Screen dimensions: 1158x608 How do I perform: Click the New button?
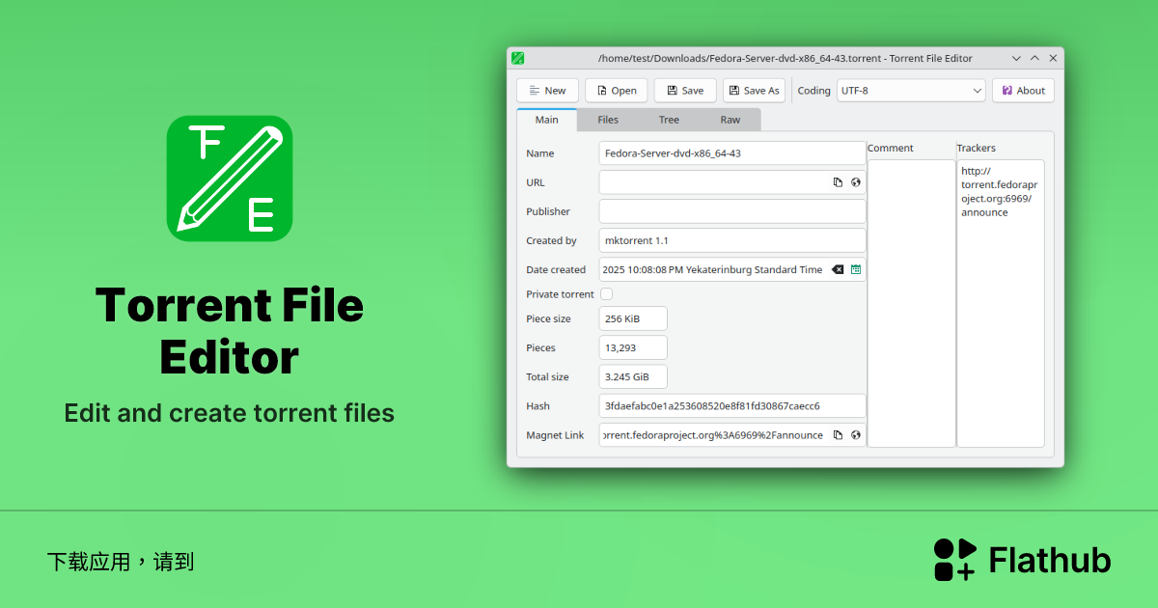click(547, 91)
